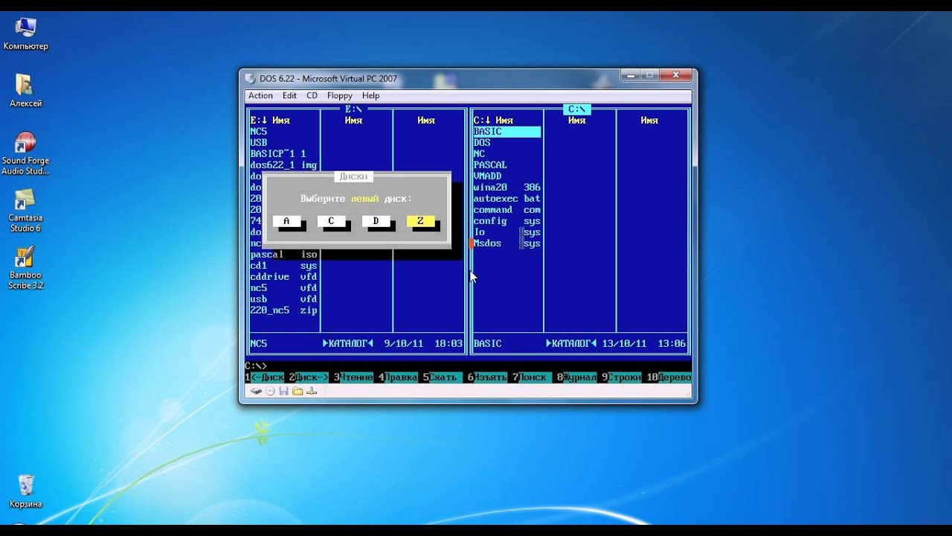This screenshot has height=536, width=952.
Task: Open the Компьютер desktop icon
Action: (25, 34)
